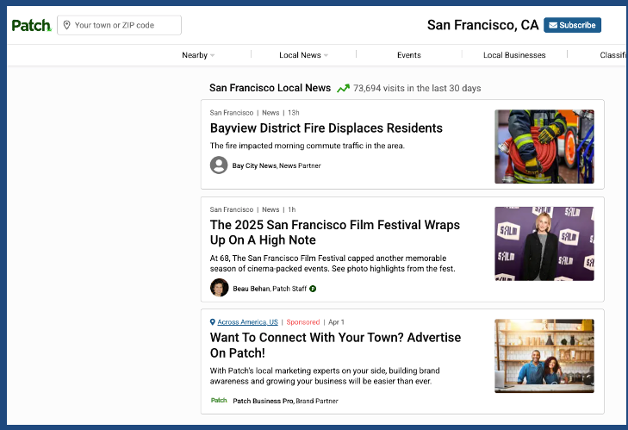This screenshot has width=628, height=430.
Task: Click the small Patch logo beside Patch Business Pro
Action: 219,401
